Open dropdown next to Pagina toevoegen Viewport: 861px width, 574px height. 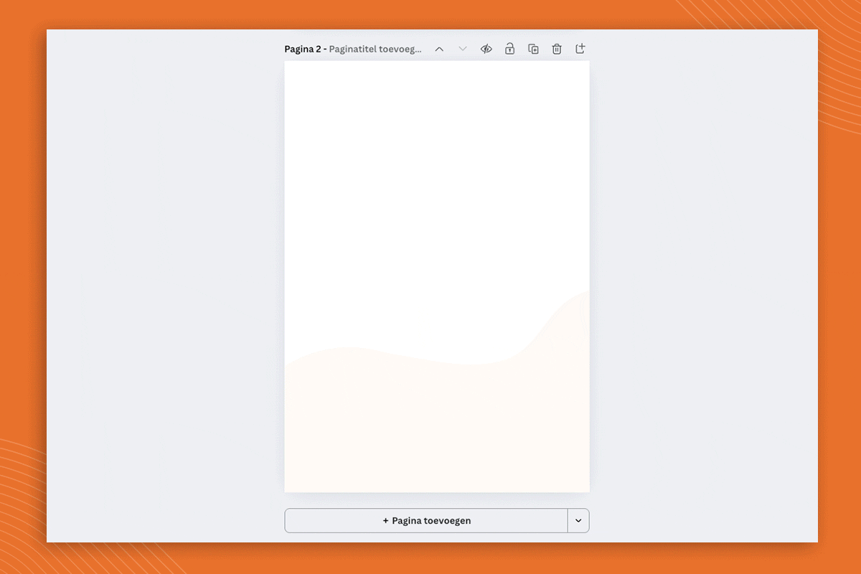point(578,521)
